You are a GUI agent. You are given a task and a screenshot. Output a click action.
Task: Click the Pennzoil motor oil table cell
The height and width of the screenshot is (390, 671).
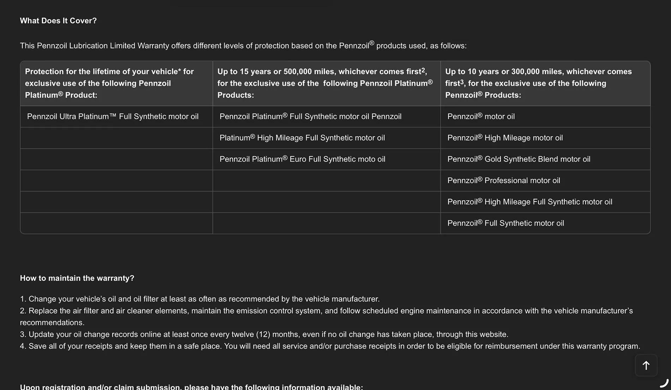[x=545, y=116]
